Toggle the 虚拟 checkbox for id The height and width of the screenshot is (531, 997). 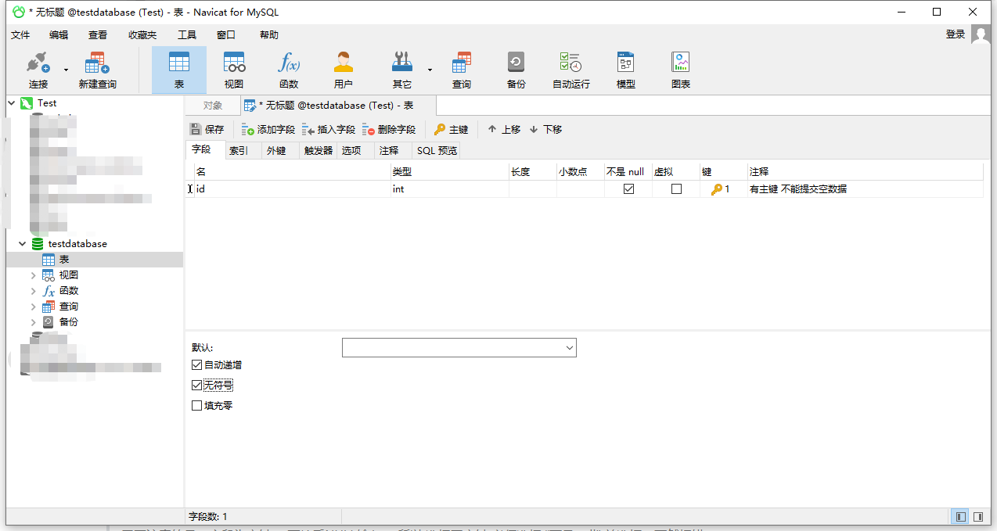[x=676, y=189]
